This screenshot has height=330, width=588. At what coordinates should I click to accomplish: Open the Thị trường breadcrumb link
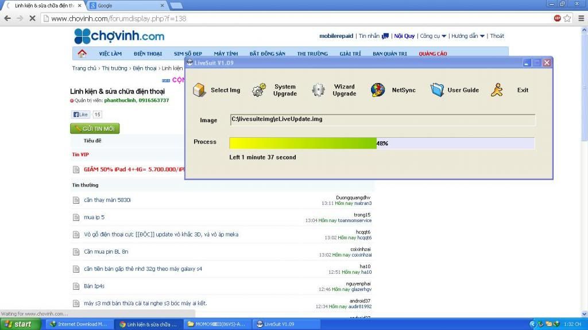(x=114, y=68)
